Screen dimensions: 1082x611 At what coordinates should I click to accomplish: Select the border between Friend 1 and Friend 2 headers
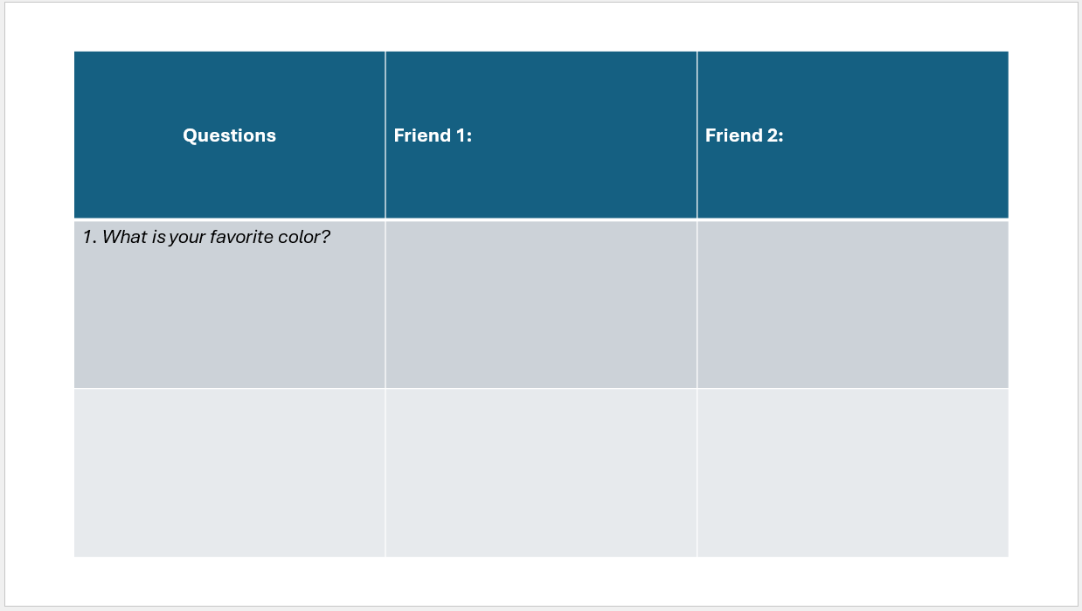point(697,135)
